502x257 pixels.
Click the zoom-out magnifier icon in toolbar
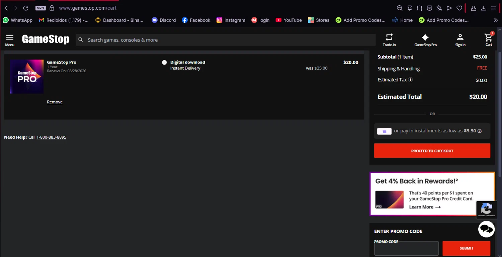coord(400,8)
